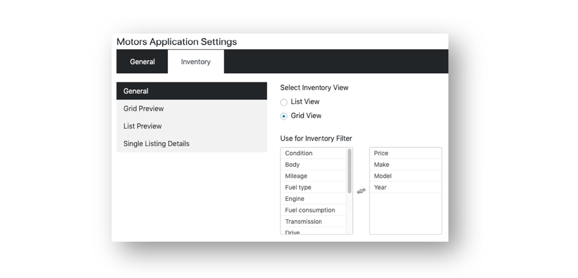
Task: Select the Grid View radio button
Action: pos(284,116)
